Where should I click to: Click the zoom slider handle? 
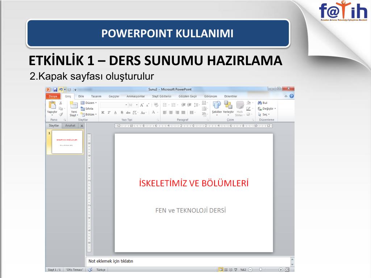tap(261, 269)
